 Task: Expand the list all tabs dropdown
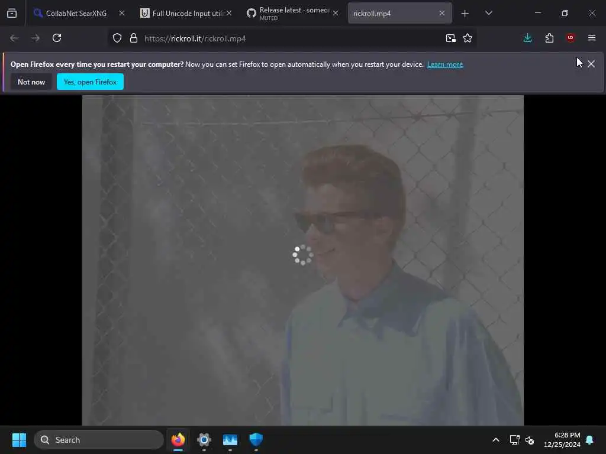click(488, 13)
